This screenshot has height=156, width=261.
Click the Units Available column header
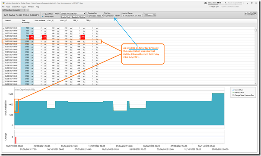40,20
